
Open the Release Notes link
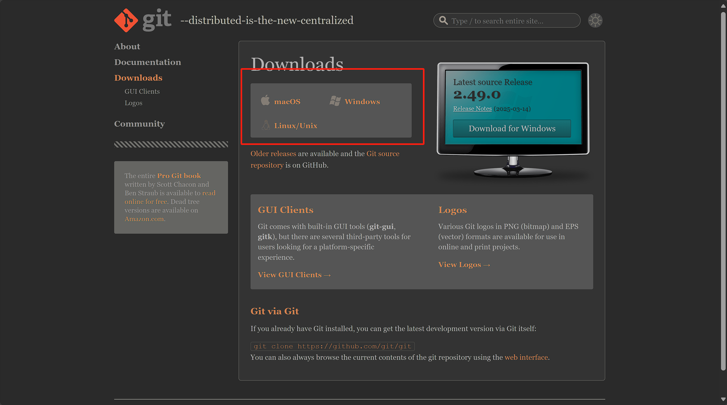(472, 109)
